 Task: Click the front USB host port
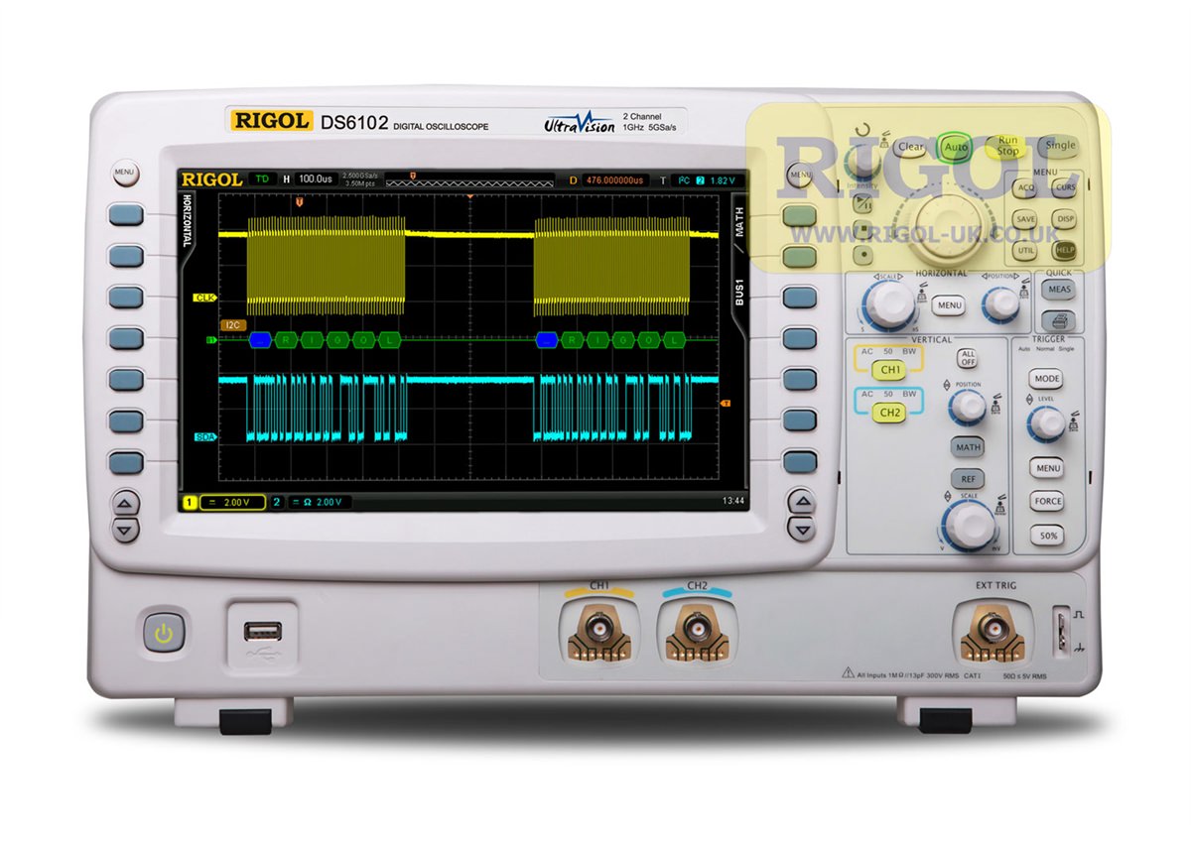262,631
